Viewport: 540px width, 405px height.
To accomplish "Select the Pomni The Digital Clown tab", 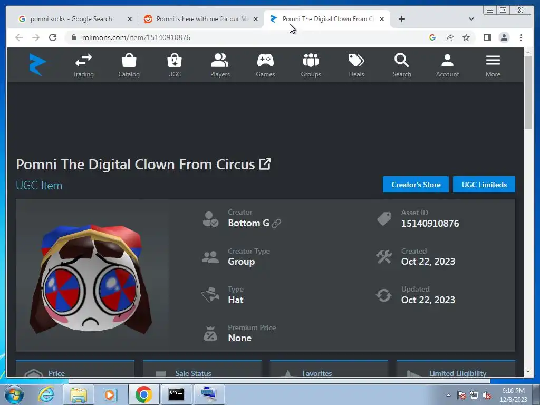I will point(327,19).
